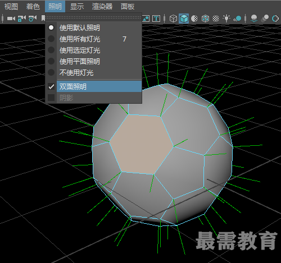Select 使用所有灯光 radio option
281x263 pixels.
tap(93, 39)
